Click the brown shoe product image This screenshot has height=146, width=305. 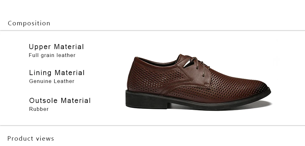[198, 82]
